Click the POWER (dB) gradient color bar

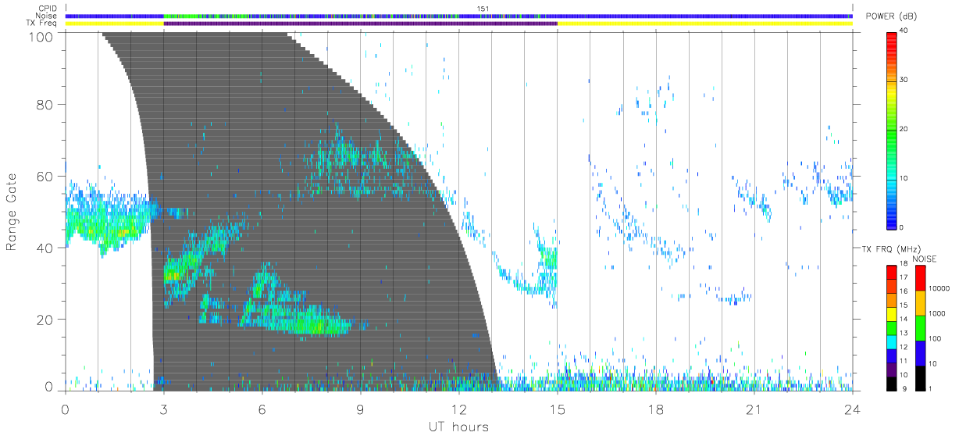click(891, 130)
